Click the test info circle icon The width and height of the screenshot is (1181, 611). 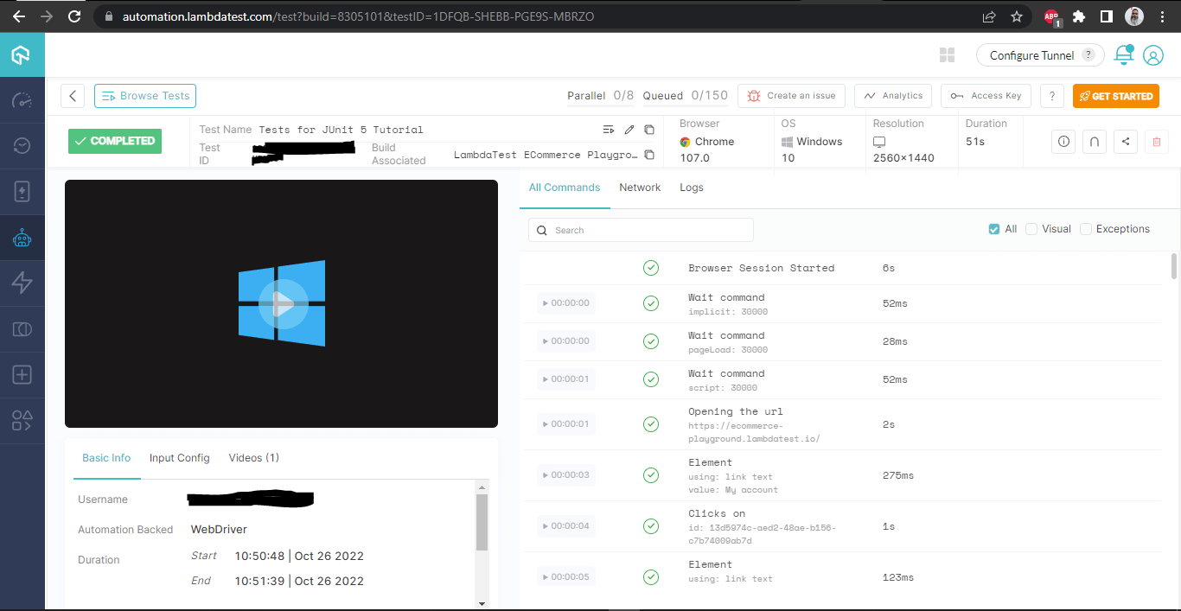coord(1063,142)
